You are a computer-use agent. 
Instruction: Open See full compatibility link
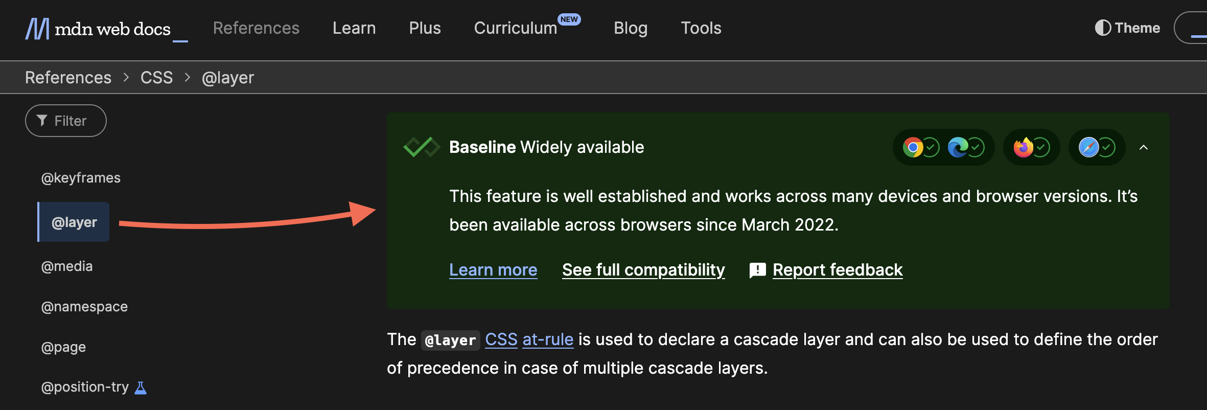643,270
